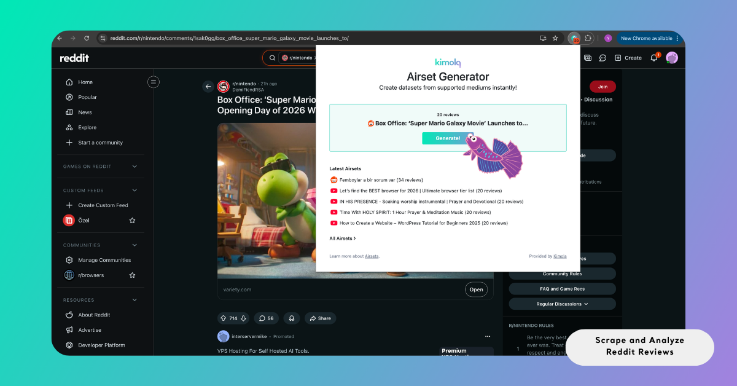
Task: Upvote the post
Action: [223, 318]
